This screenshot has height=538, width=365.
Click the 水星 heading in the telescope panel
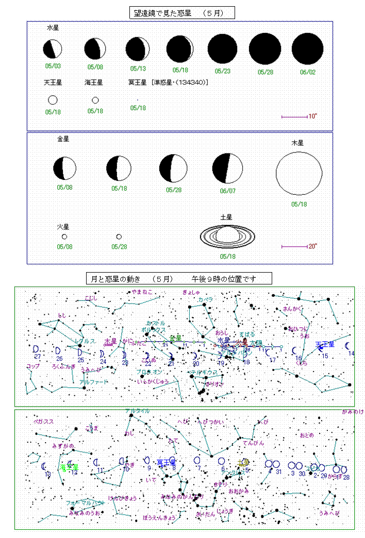pyautogui.click(x=53, y=28)
